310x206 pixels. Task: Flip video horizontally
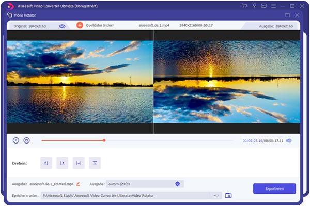click(79, 163)
